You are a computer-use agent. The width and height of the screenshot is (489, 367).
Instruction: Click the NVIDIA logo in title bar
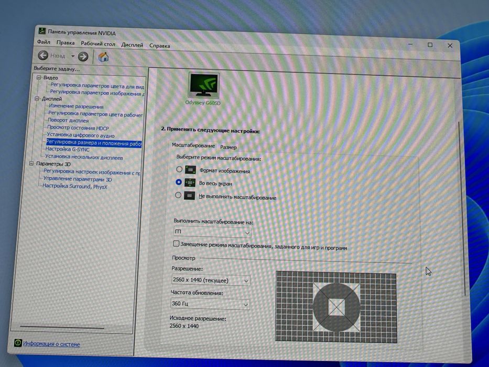(x=42, y=31)
